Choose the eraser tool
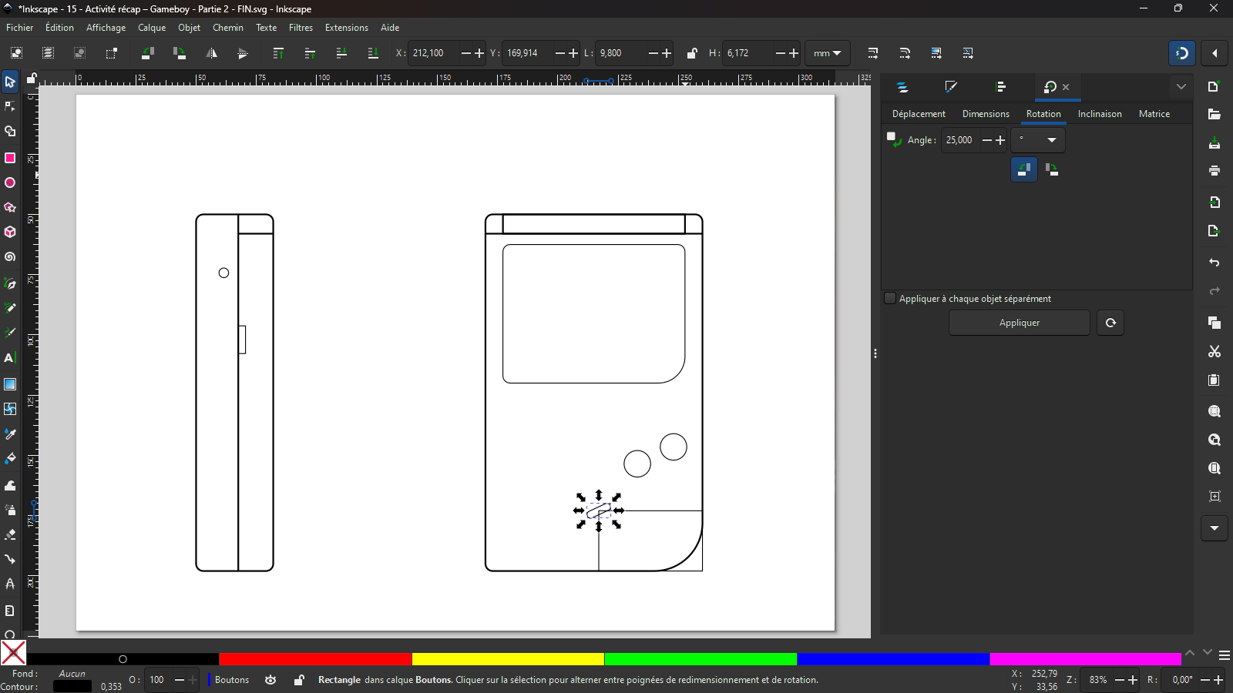The image size is (1233, 693). coord(10,534)
